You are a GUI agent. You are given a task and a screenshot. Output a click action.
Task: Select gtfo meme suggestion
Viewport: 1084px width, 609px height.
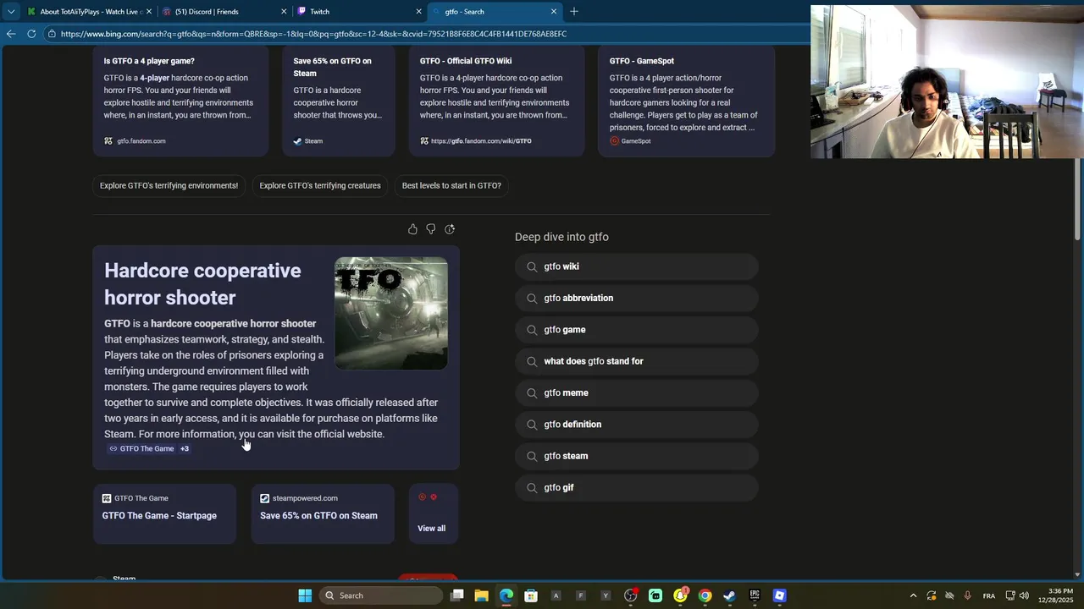[x=636, y=392]
